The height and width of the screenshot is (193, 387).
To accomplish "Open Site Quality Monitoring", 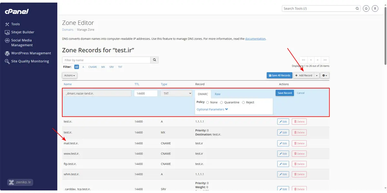I will tap(27, 61).
